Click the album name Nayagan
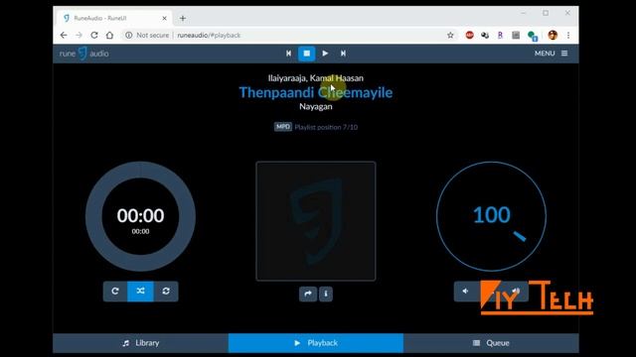The width and height of the screenshot is (636, 357). [316, 106]
